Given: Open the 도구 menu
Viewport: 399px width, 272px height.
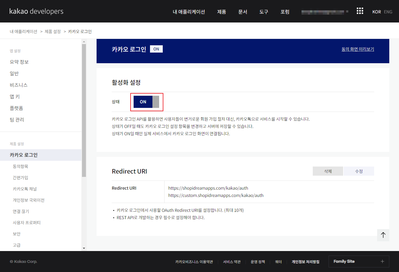Looking at the screenshot, I should point(264,12).
